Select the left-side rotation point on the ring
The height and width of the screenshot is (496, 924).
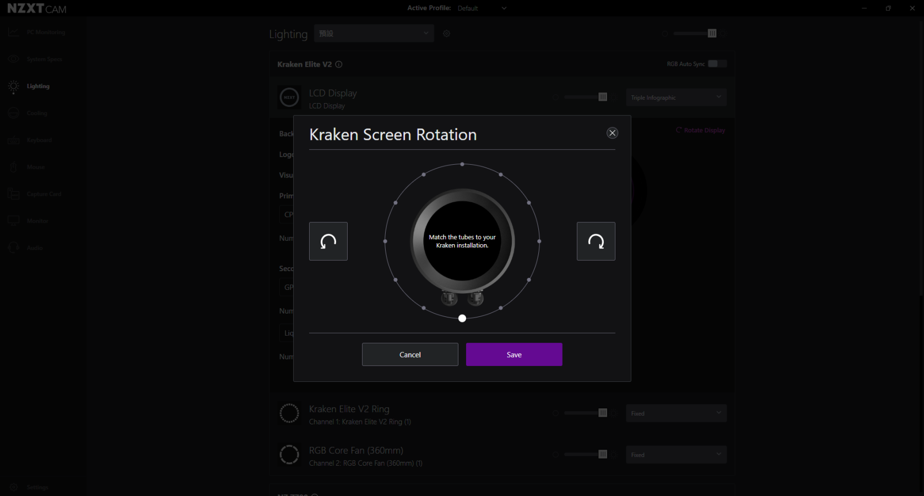(385, 241)
